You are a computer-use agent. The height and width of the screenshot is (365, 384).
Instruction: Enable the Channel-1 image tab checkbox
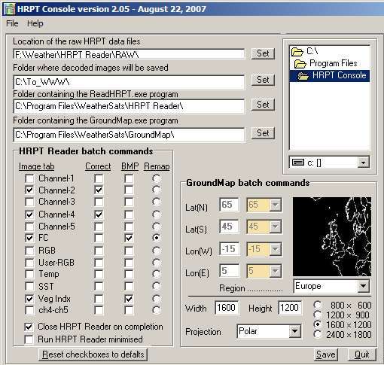[x=29, y=178]
